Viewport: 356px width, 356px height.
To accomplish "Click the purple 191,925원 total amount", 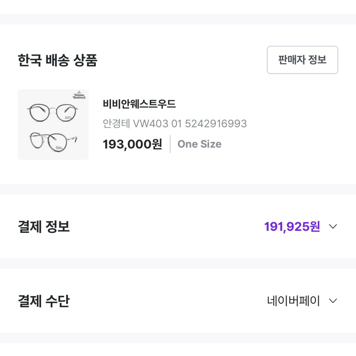I will click(291, 226).
